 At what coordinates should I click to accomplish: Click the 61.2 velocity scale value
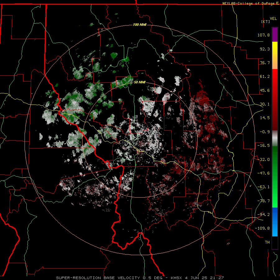click(x=265, y=77)
